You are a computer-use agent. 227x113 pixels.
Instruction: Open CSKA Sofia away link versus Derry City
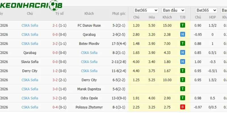pyautogui.click(x=89, y=71)
